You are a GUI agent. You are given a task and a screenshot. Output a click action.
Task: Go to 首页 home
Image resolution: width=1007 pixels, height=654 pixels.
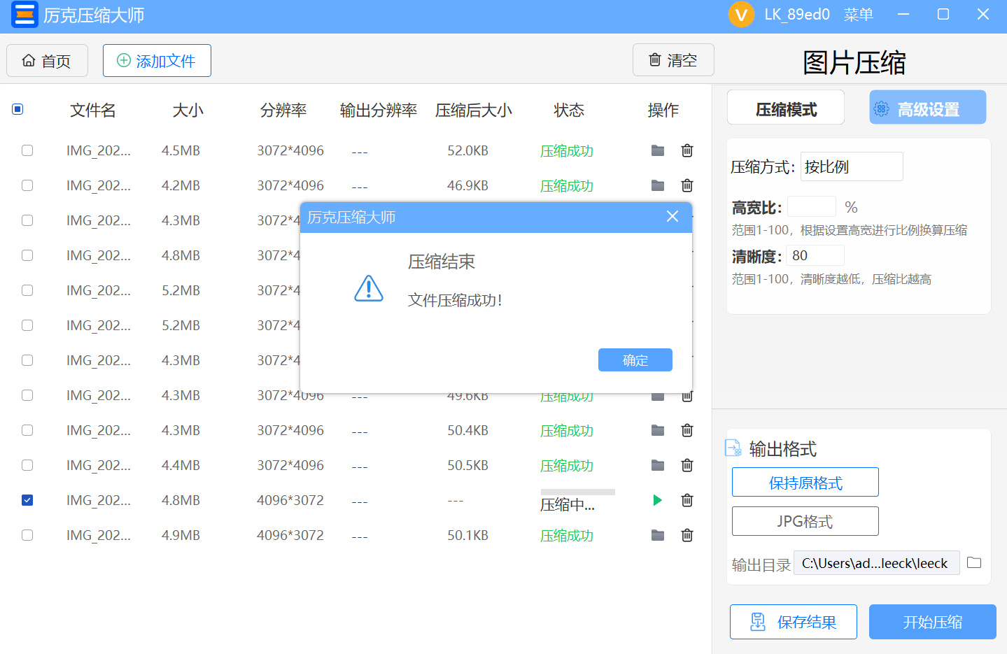(x=47, y=61)
